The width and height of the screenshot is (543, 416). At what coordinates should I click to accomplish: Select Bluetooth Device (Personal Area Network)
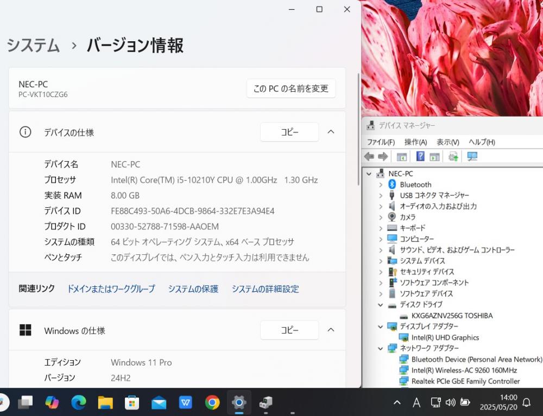(477, 359)
